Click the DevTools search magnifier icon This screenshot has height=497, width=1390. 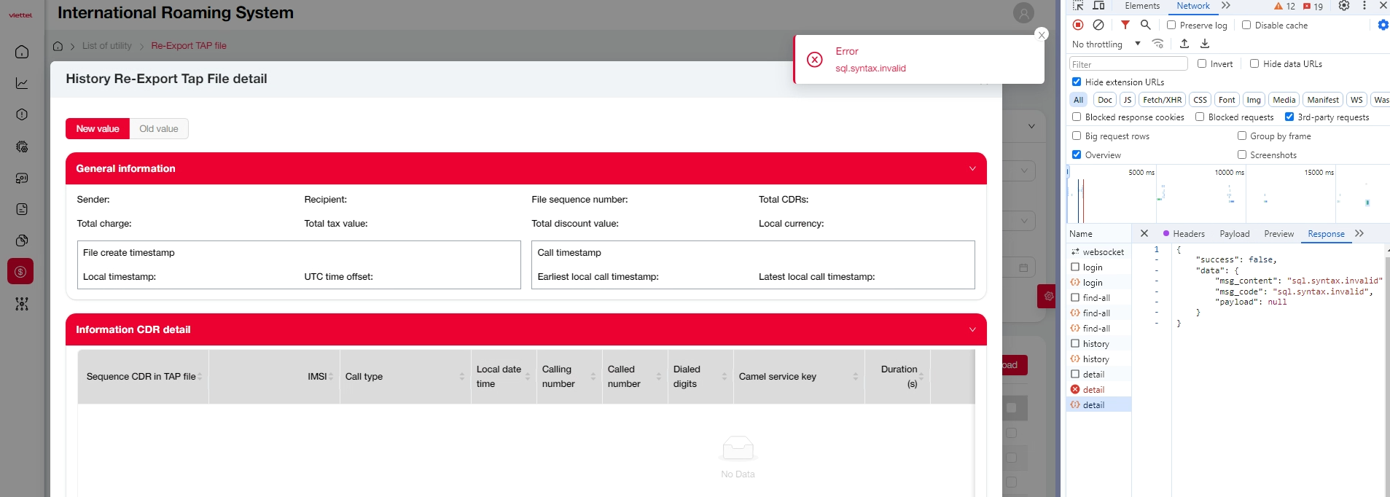[x=1145, y=25]
